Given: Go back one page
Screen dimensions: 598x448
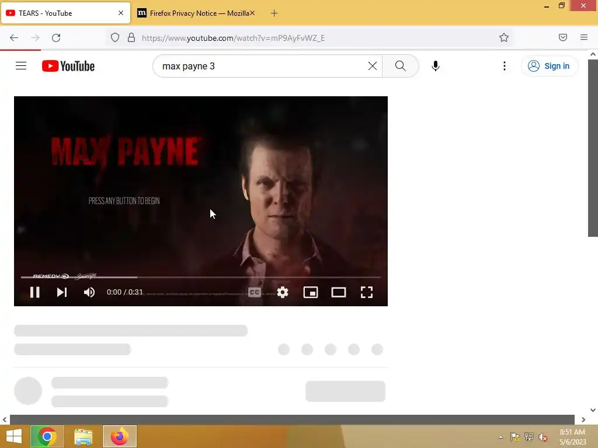Looking at the screenshot, I should (x=14, y=38).
